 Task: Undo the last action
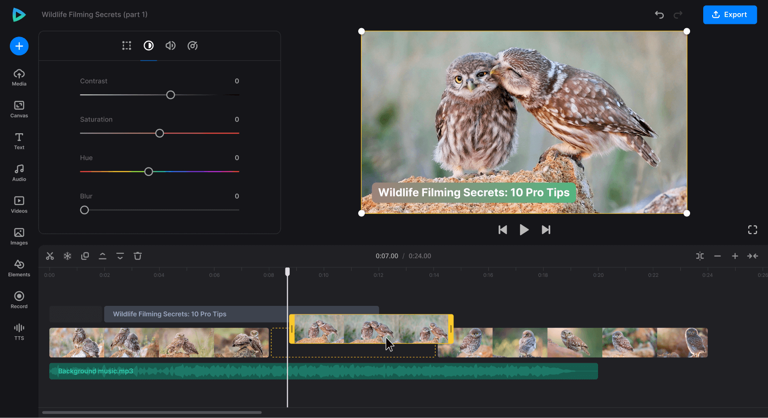(659, 15)
